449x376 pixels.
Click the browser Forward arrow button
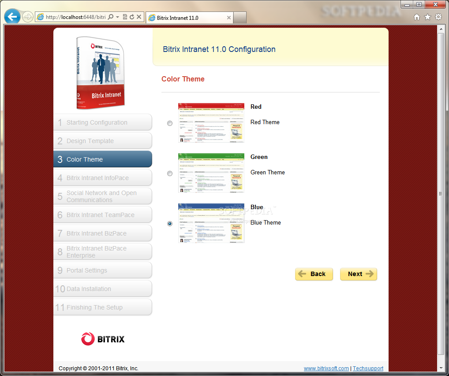tap(27, 17)
